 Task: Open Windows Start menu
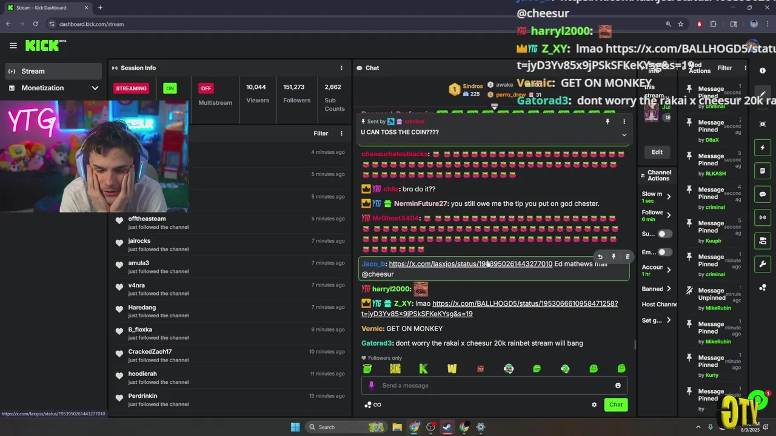click(295, 427)
